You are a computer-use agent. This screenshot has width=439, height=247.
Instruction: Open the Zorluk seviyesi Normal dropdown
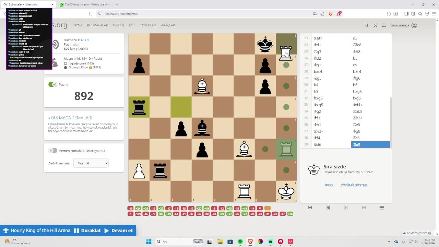click(91, 163)
